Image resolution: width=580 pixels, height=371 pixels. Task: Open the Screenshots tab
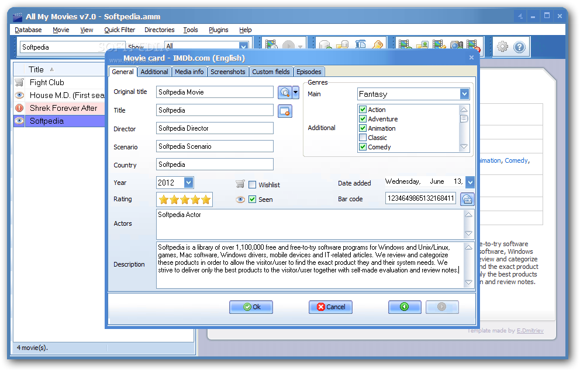(228, 72)
